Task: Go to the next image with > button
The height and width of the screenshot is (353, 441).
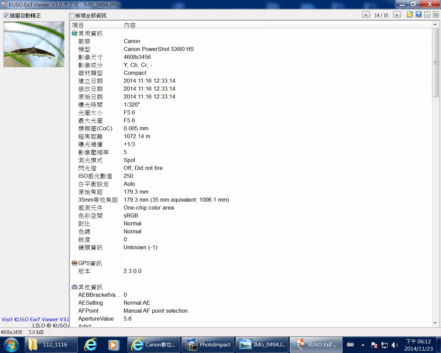Action: [397, 15]
